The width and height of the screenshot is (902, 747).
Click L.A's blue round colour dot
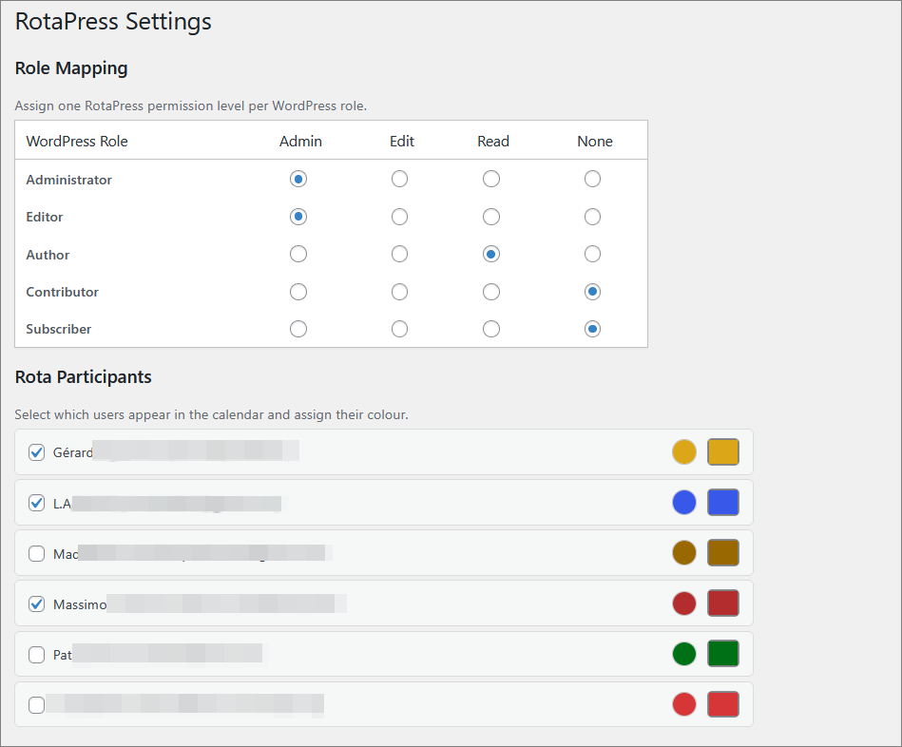click(684, 503)
